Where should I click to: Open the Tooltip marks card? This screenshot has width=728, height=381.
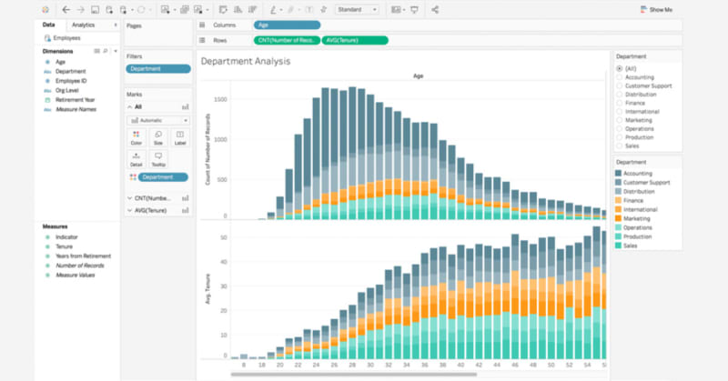pos(158,158)
